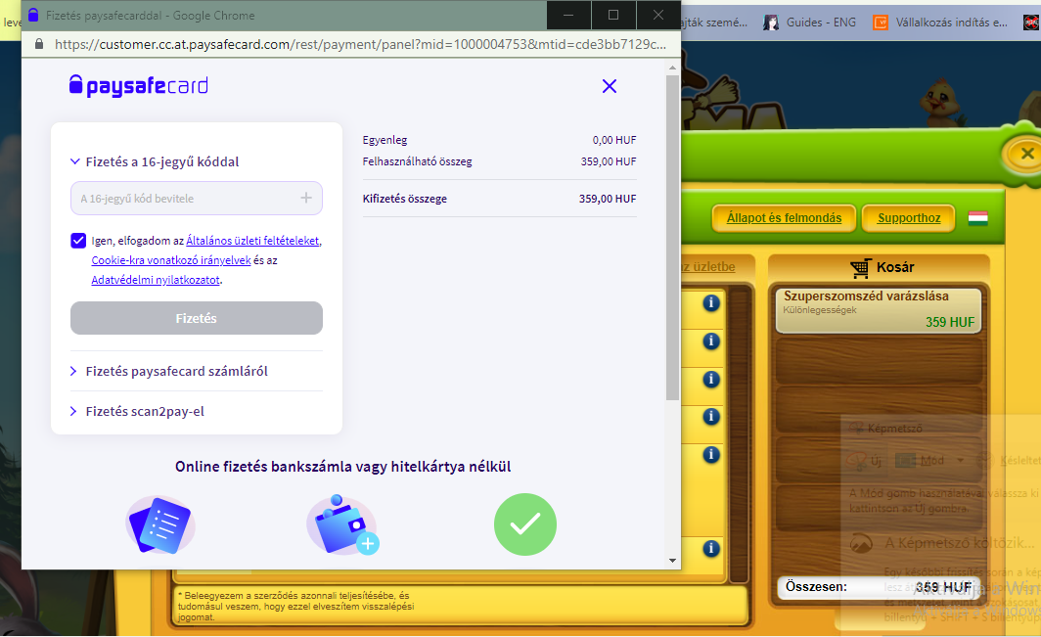Expand Fizetés paysafecard számláról section
The image size is (1041, 637).
point(169,371)
